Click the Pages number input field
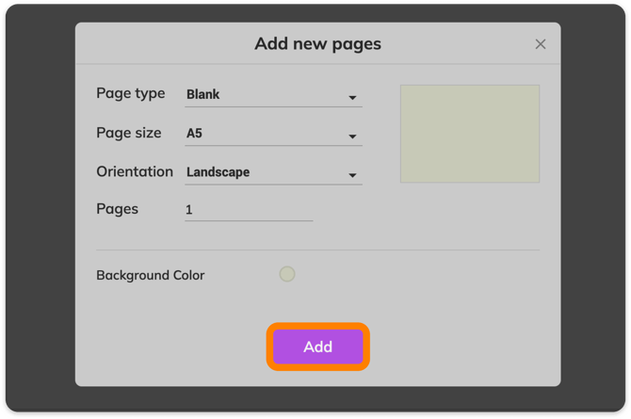This screenshot has width=631, height=419. [x=249, y=210]
